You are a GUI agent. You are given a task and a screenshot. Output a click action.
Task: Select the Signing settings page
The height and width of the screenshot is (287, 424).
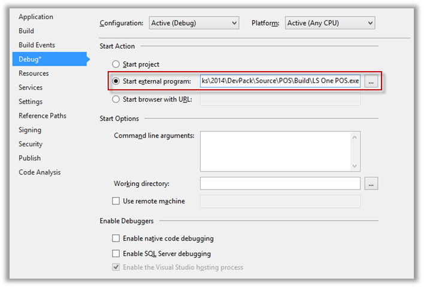pos(30,130)
